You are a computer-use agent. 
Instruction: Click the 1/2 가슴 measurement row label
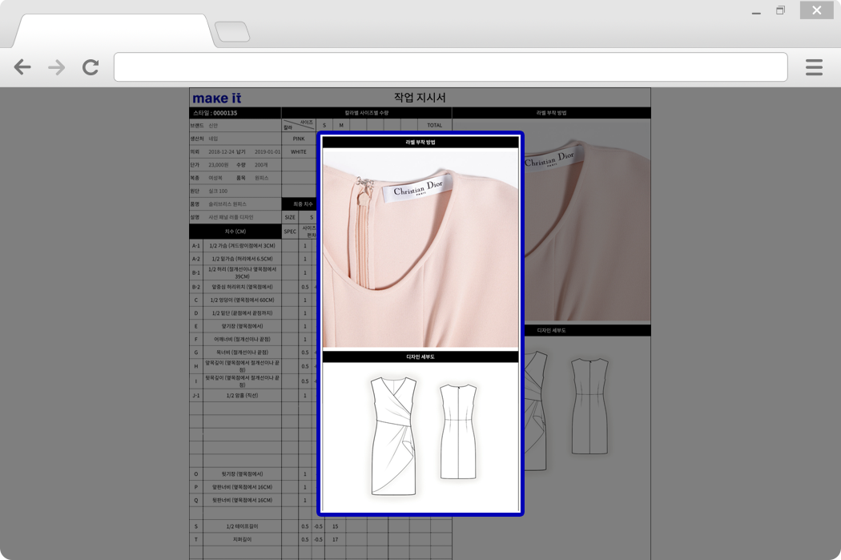pos(242,246)
